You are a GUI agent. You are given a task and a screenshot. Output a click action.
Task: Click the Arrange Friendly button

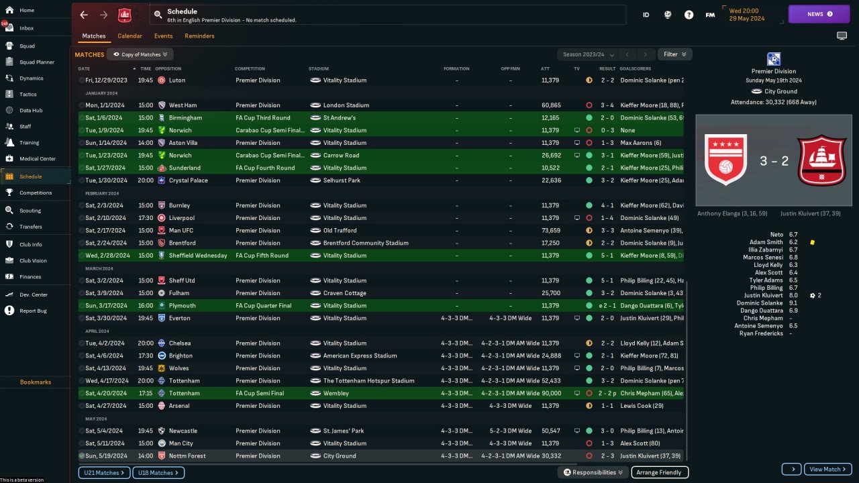[660, 472]
